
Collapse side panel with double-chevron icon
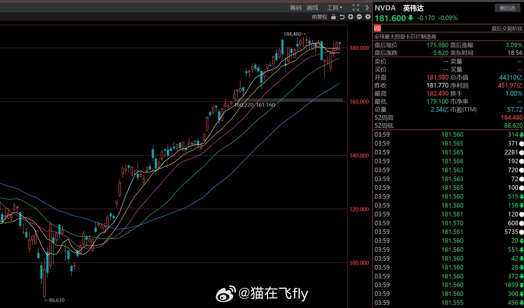[x=367, y=8]
